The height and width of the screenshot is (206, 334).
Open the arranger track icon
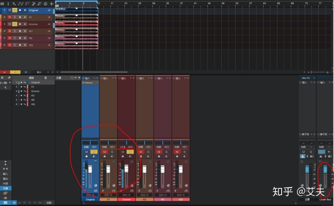point(33,4)
